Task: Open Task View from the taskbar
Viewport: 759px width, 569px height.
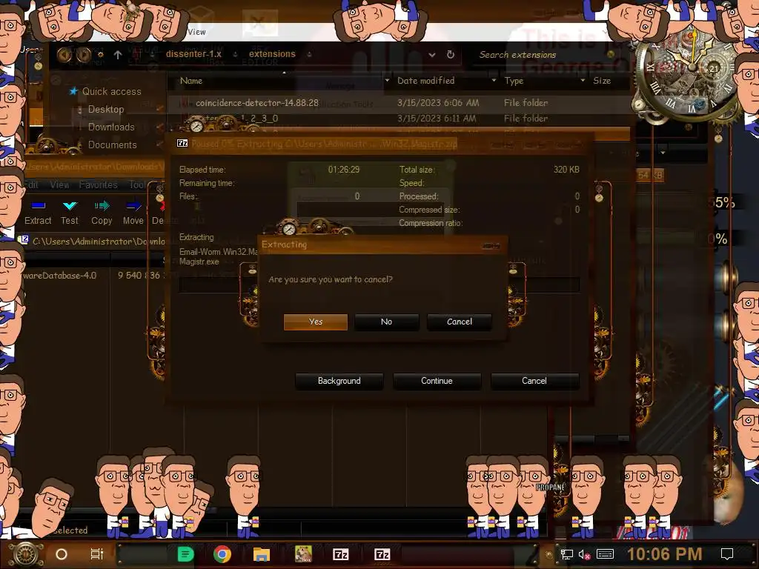Action: pos(97,554)
